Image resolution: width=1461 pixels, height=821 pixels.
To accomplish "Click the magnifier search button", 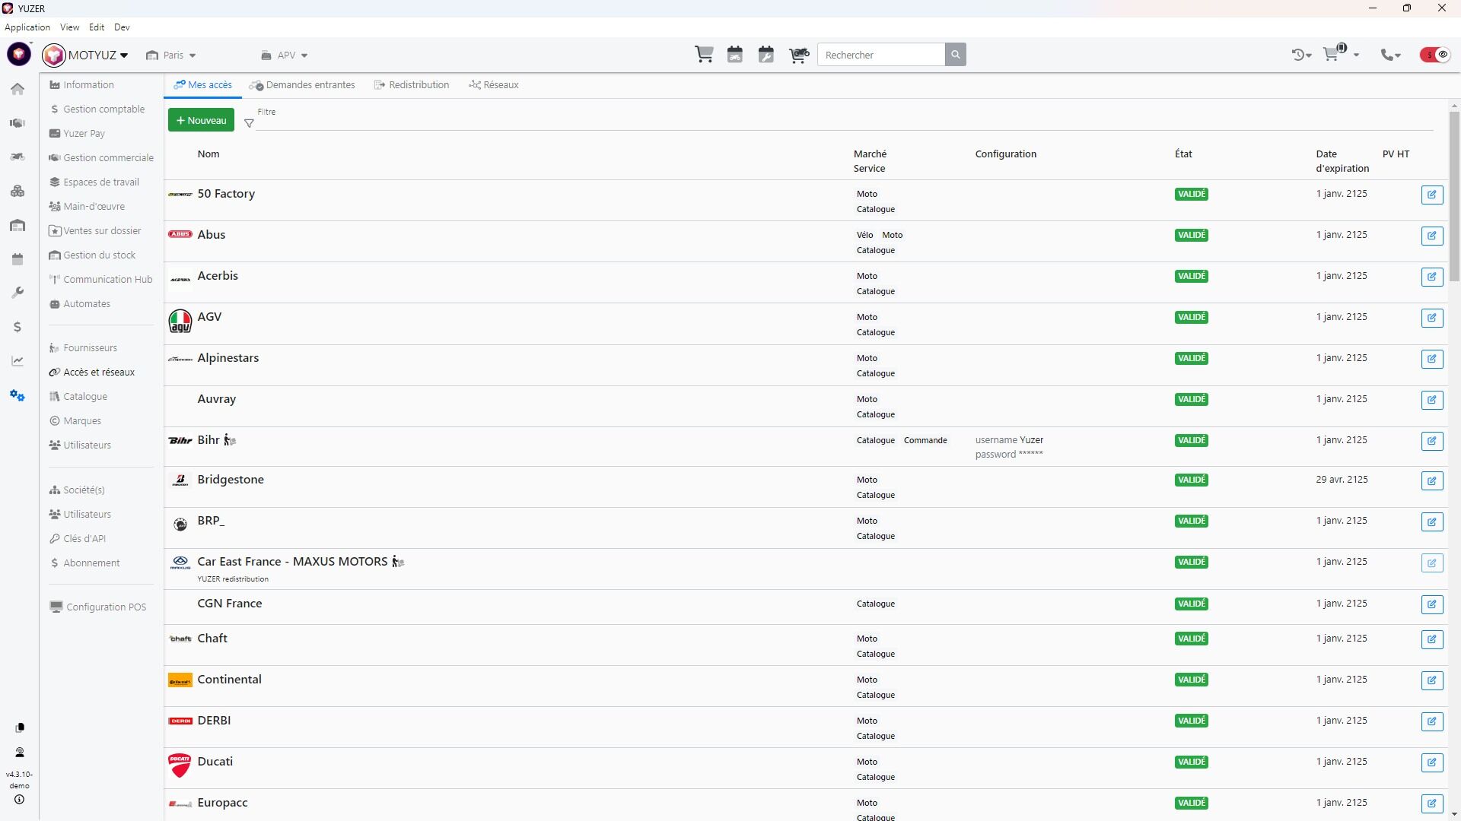I will click(x=956, y=55).
